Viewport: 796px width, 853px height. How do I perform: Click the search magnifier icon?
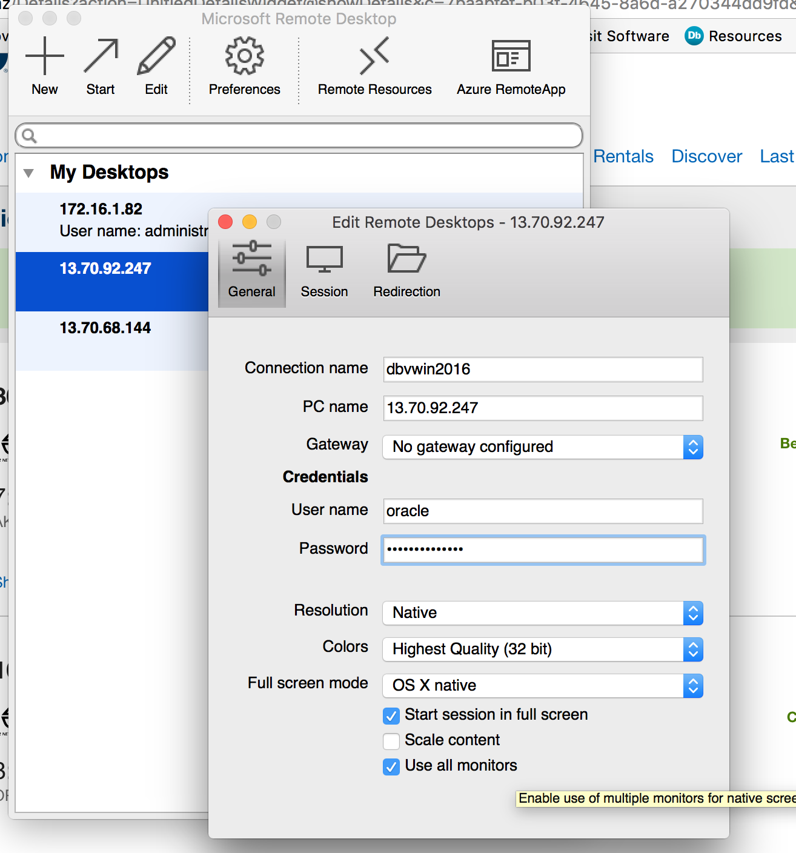point(29,136)
